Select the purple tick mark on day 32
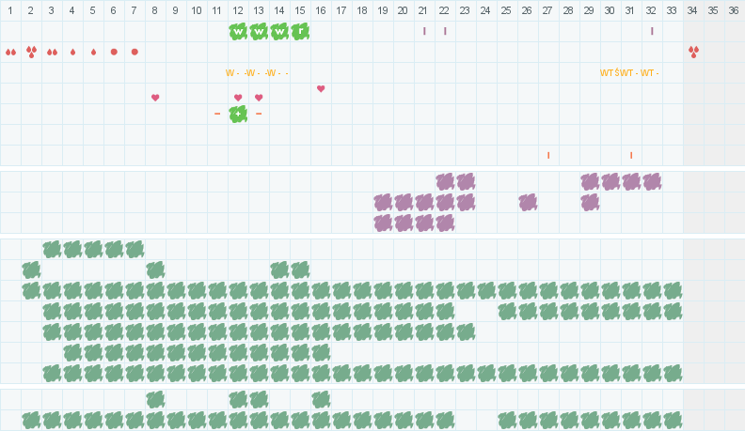The height and width of the screenshot is (431, 745). tap(652, 31)
